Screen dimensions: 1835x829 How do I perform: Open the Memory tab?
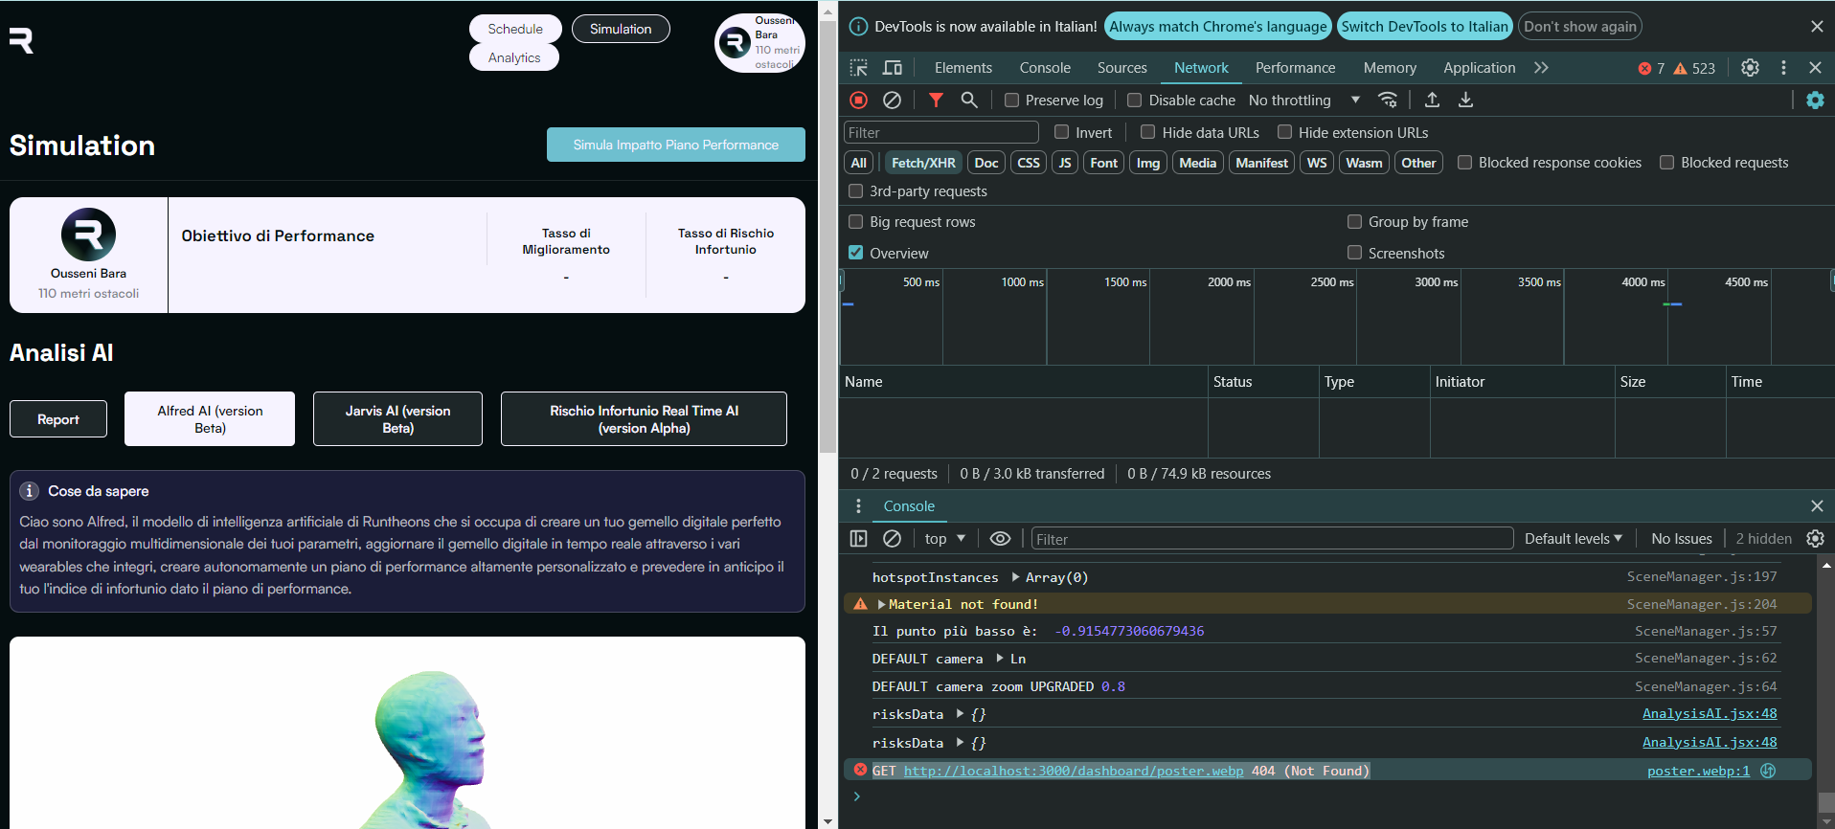(1390, 68)
